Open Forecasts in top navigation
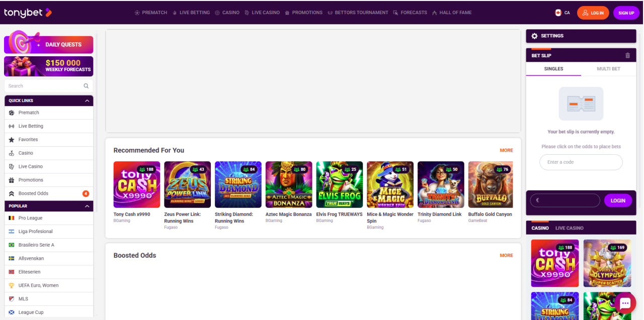 click(410, 13)
